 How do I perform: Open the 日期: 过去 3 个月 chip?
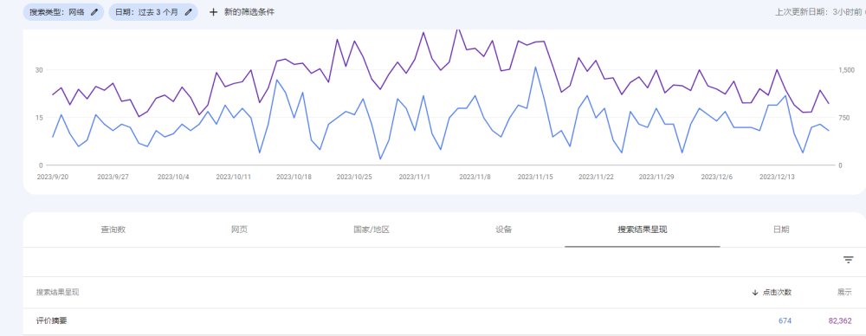153,11
